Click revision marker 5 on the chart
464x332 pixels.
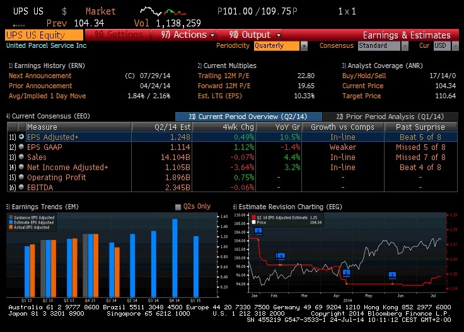(346, 273)
